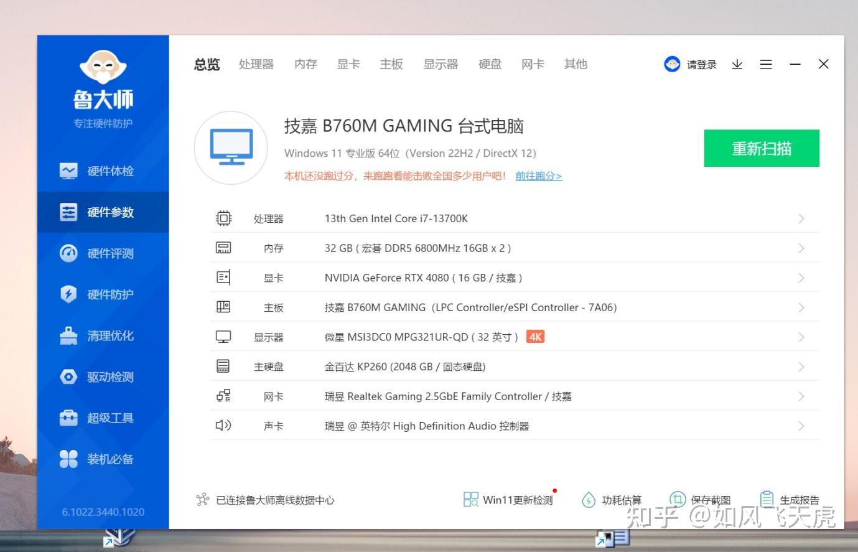Open 硬件体检 in the sidebar
Image resolution: width=858 pixels, height=552 pixels.
103,171
